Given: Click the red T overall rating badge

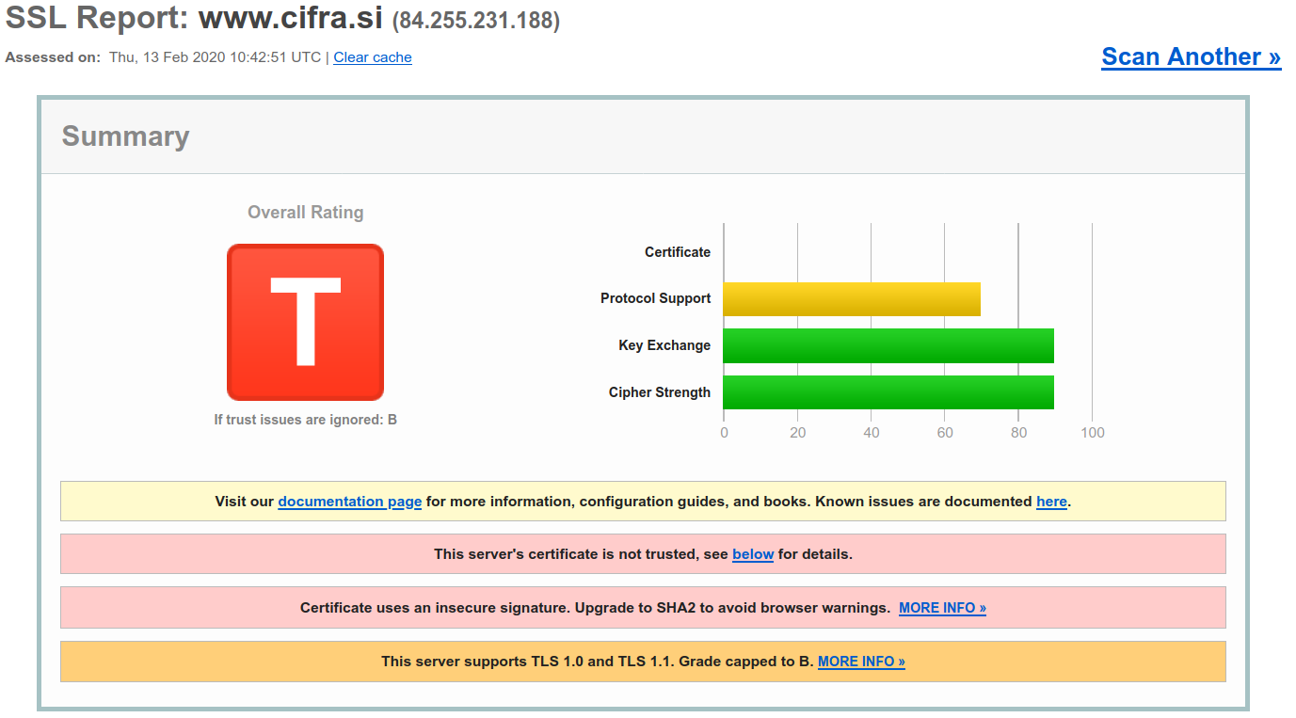Looking at the screenshot, I should pos(305,322).
